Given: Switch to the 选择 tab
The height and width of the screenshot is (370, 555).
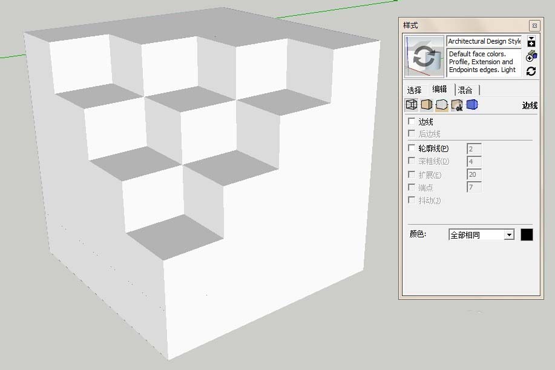Looking at the screenshot, I should pyautogui.click(x=414, y=90).
